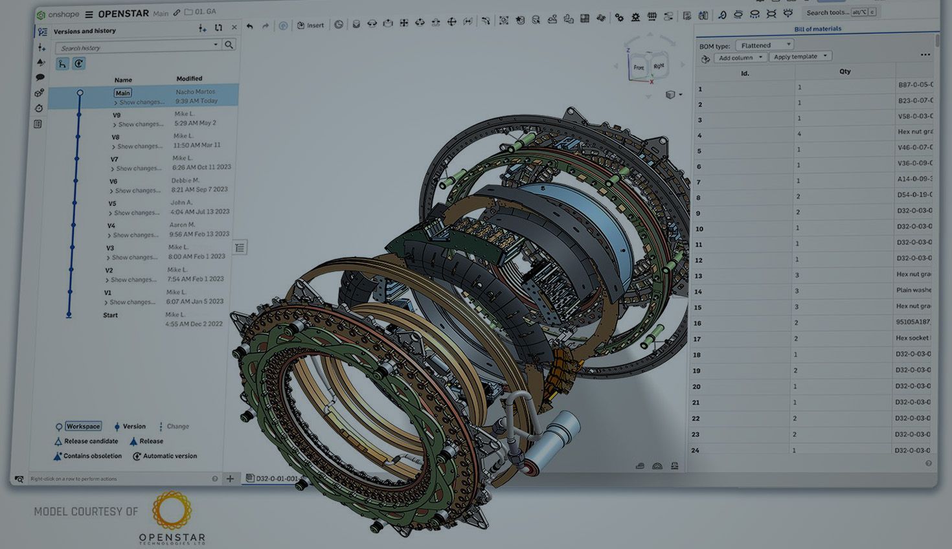Open the Apply template dropdown
The width and height of the screenshot is (952, 549).
click(x=800, y=56)
